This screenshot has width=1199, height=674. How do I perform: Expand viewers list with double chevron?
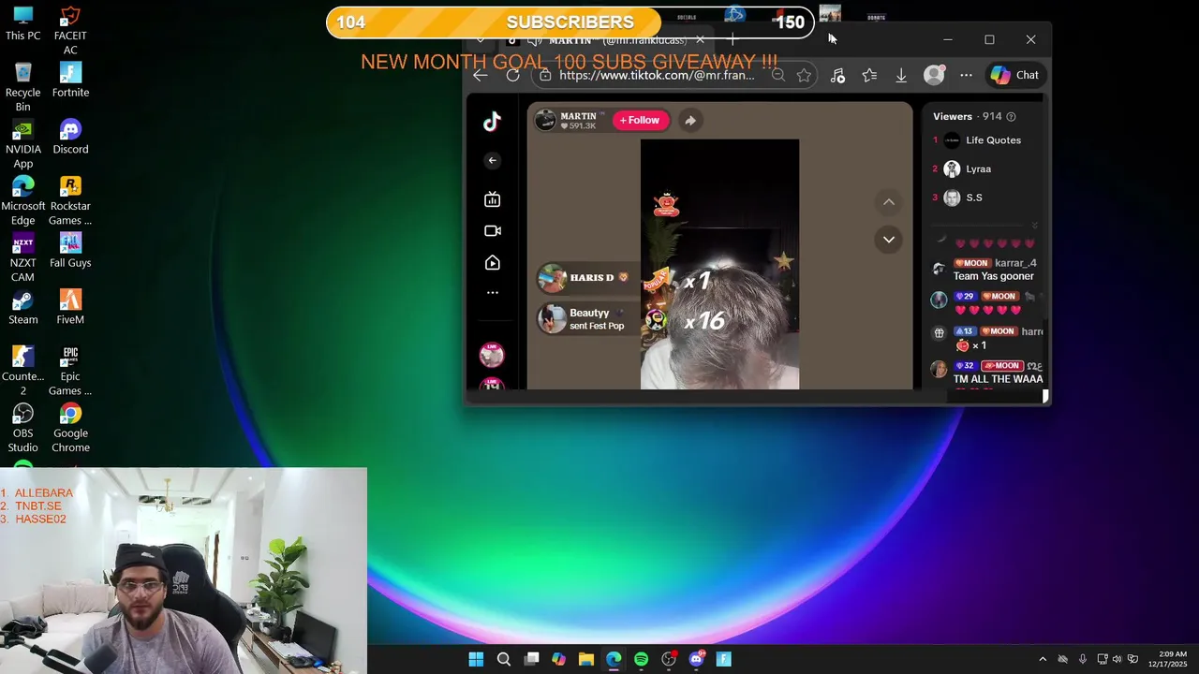(1035, 226)
